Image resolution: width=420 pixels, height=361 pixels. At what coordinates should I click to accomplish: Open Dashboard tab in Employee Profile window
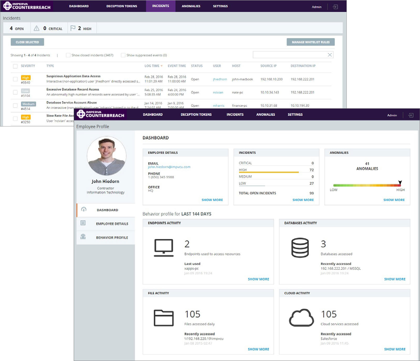(x=153, y=114)
